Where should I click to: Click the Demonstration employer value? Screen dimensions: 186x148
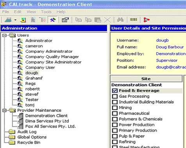[x=171, y=54]
